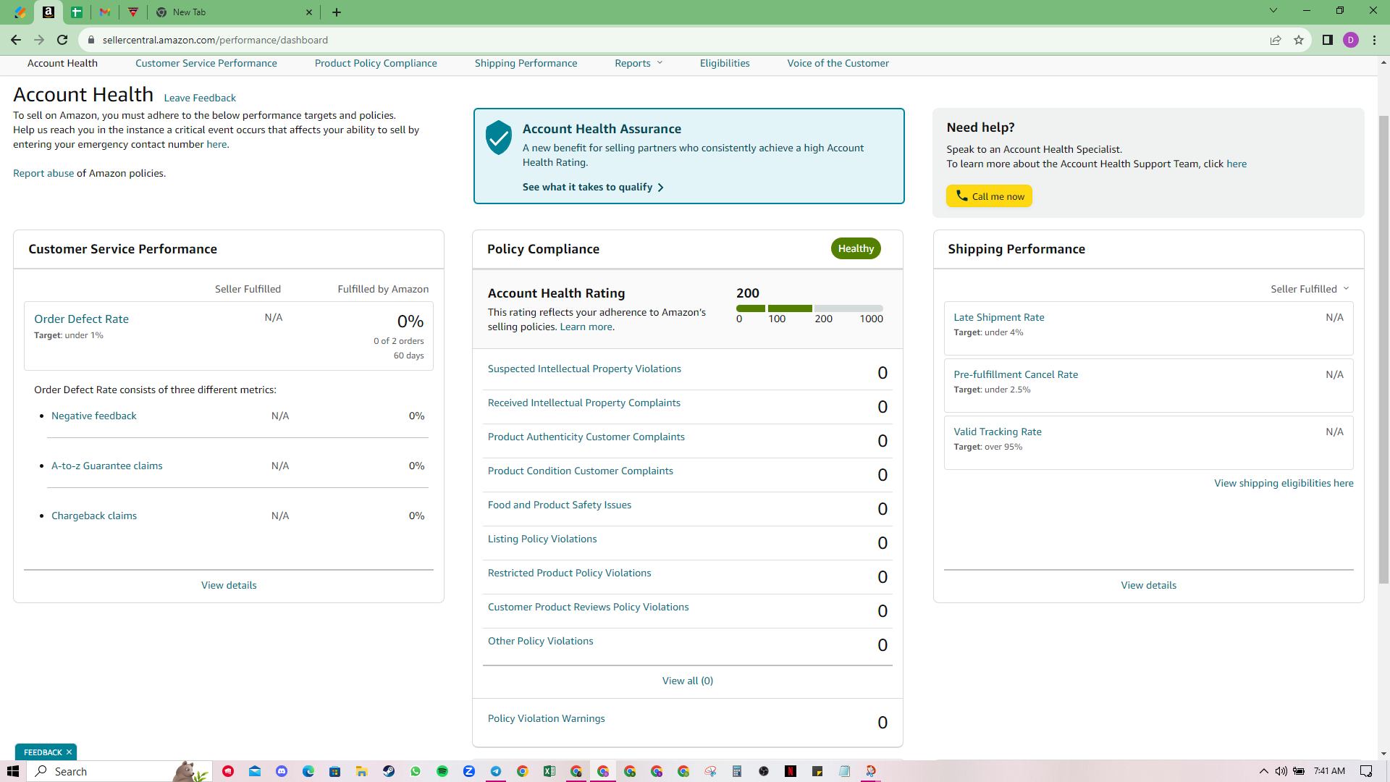1390x782 pixels.
Task: Reload the current page
Action: (62, 40)
